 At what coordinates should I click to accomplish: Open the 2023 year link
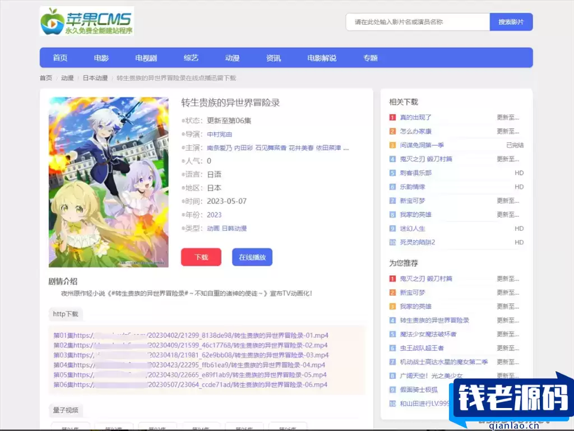tap(214, 215)
